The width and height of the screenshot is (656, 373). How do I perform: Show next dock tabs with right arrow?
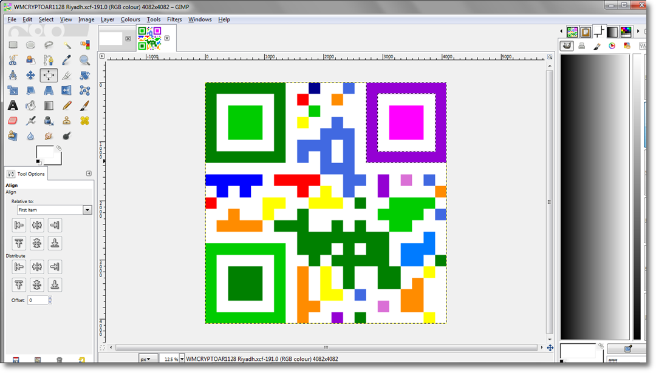(x=638, y=32)
